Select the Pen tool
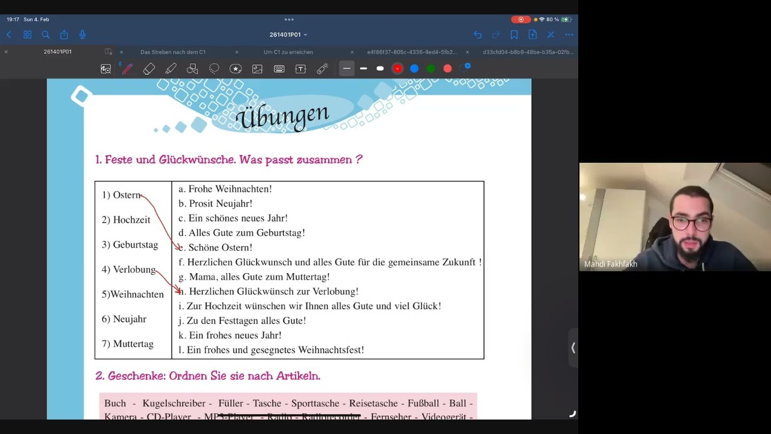The width and height of the screenshot is (771, 434). point(127,69)
